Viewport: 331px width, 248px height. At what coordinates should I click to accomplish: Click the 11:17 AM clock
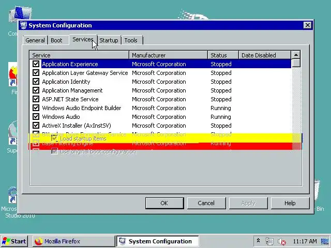click(x=305, y=241)
